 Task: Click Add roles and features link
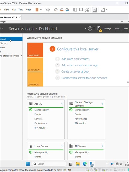click(75, 59)
